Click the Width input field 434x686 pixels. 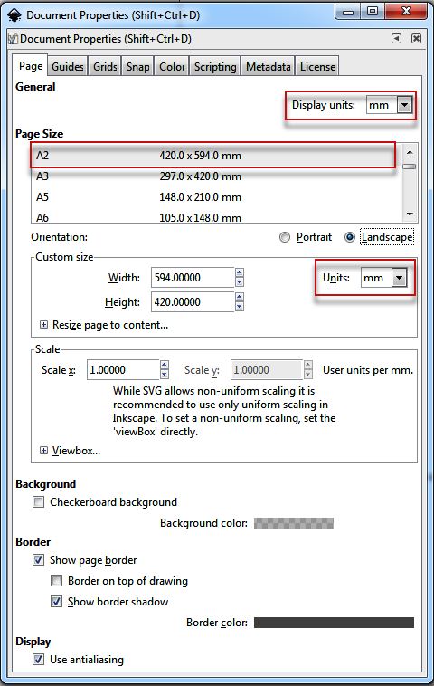tap(193, 277)
